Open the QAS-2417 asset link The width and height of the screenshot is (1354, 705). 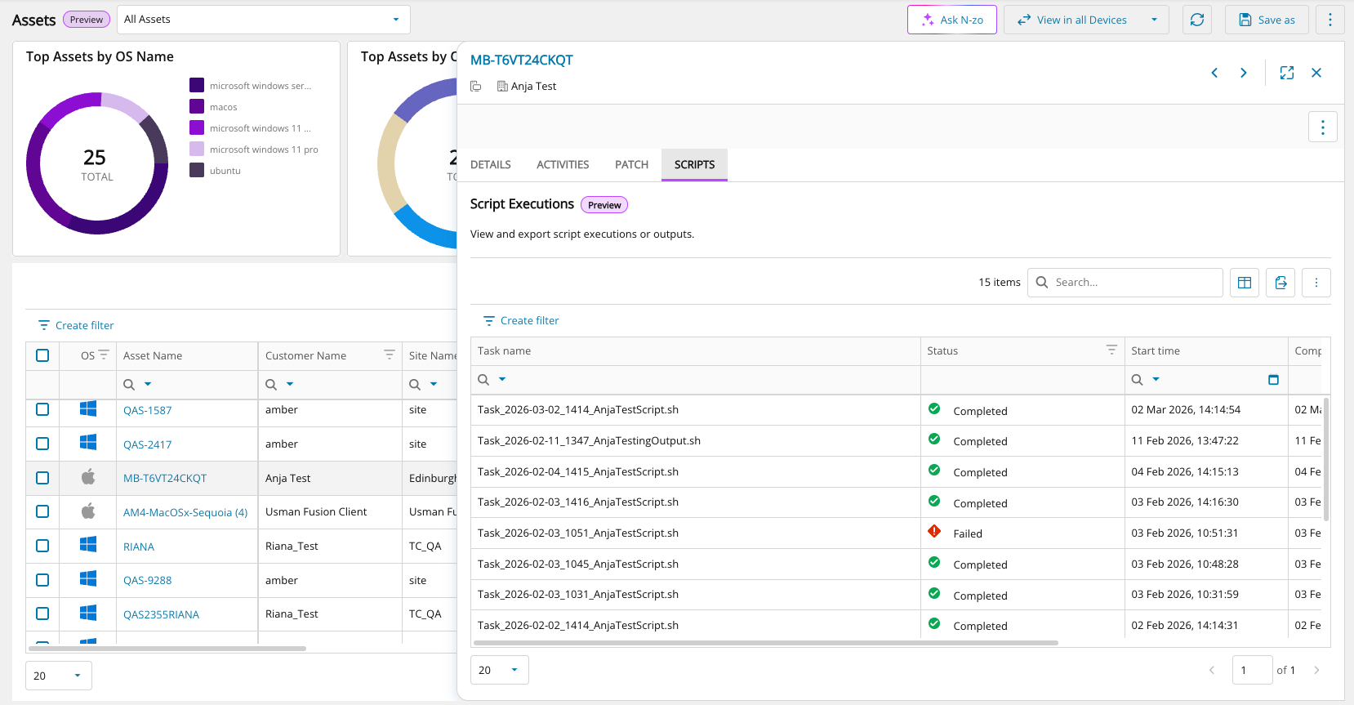148,445
